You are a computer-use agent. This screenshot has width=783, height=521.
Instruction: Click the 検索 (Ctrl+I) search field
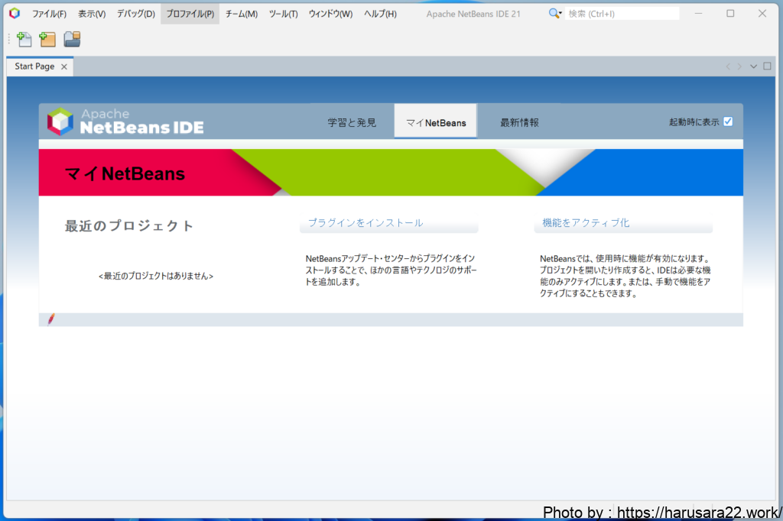click(x=622, y=14)
